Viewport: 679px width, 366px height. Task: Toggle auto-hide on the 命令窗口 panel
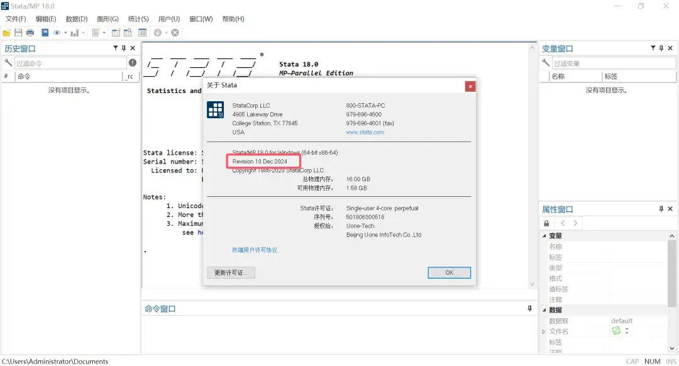click(529, 308)
